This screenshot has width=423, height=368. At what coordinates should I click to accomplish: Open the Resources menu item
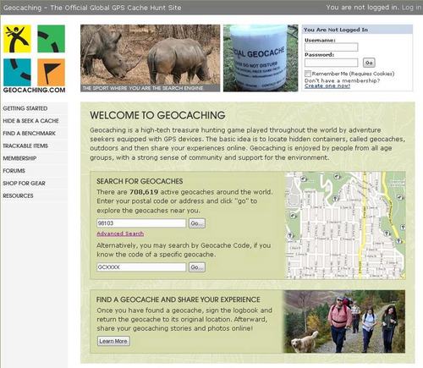[x=18, y=195]
